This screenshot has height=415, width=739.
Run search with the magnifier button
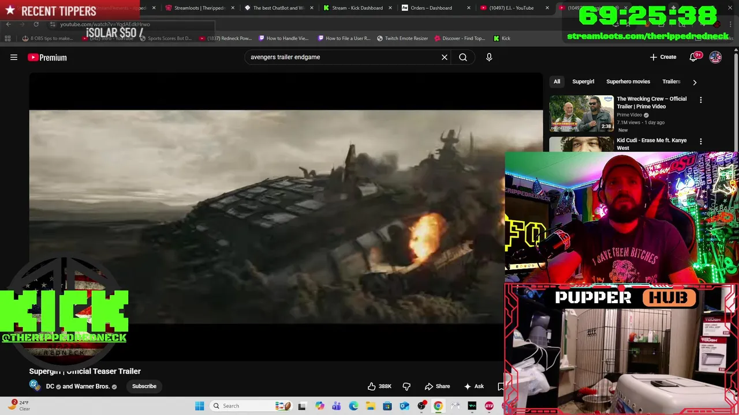point(463,57)
